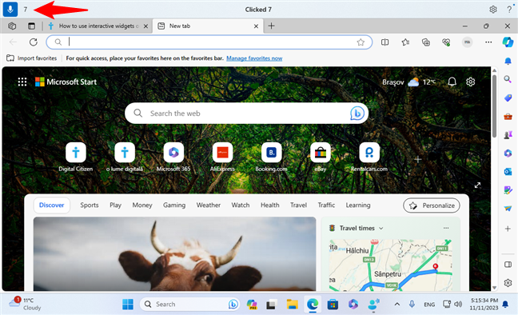The width and height of the screenshot is (518, 315).
Task: Open Browser essentials heart icon
Action: click(446, 42)
